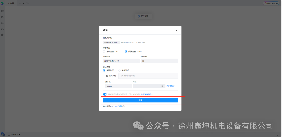This screenshot has height=137, width=282.
Task: Click the user avatar in bottom-left corner
Action: pyautogui.click(x=3, y=134)
